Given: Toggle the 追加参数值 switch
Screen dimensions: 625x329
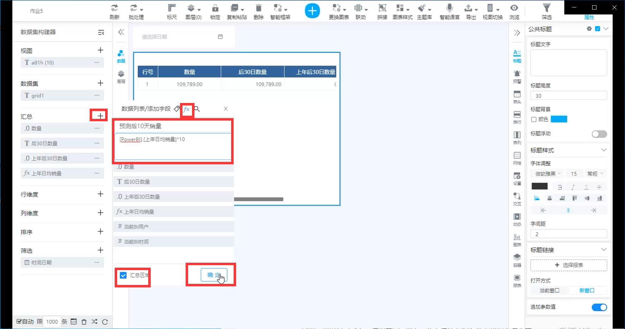Looking at the screenshot, I should (x=599, y=307).
